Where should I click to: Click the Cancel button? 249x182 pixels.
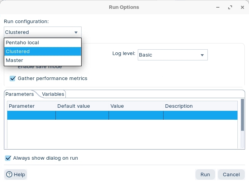point(231,174)
